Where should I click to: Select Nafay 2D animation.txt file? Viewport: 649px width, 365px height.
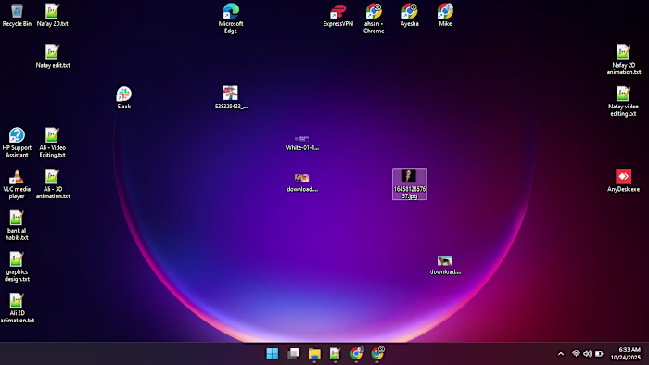(x=623, y=59)
